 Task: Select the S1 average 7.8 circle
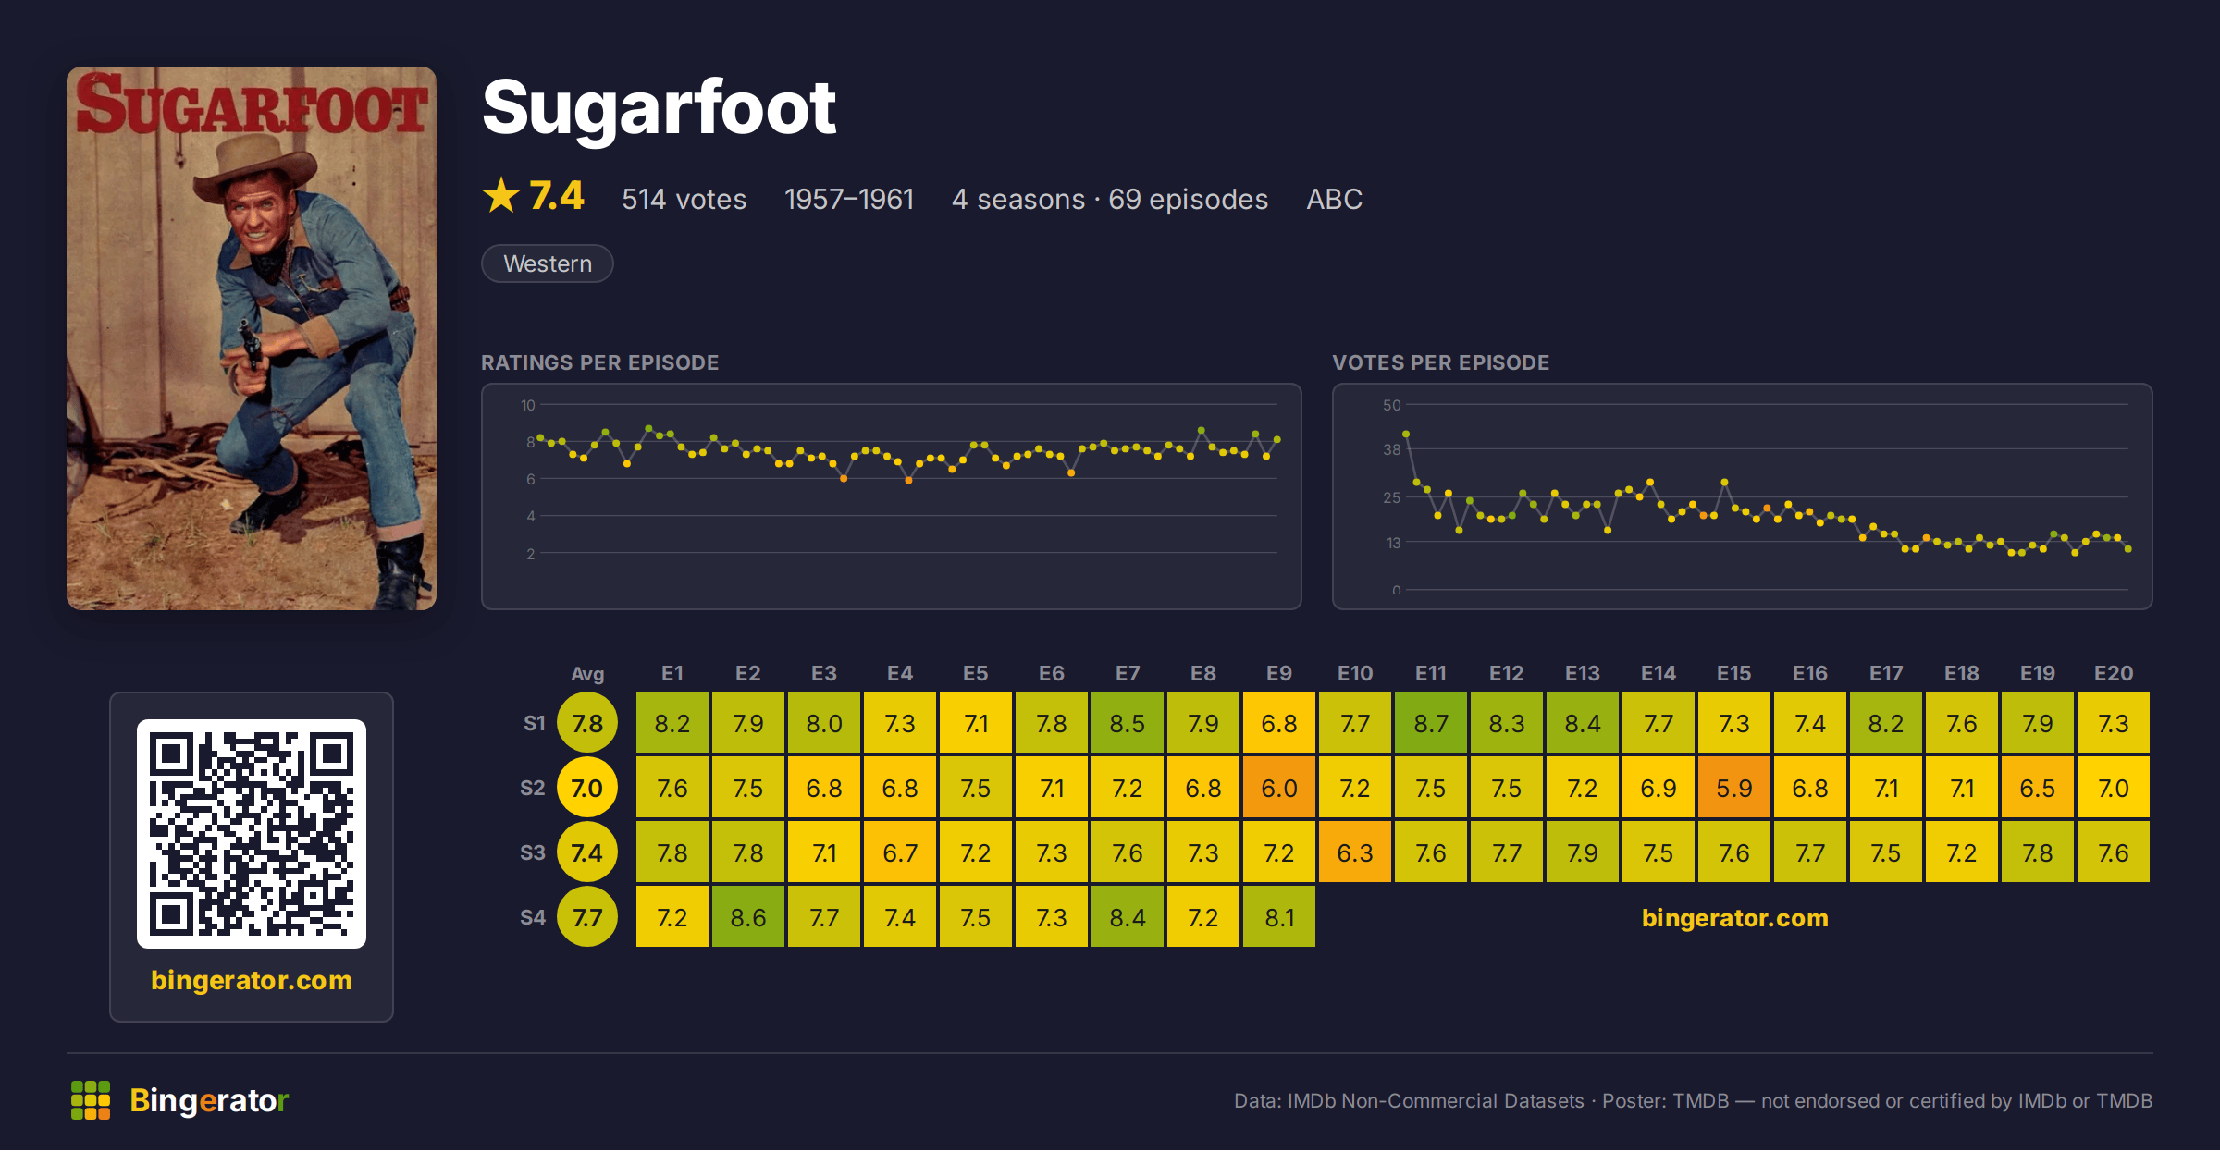tap(587, 723)
